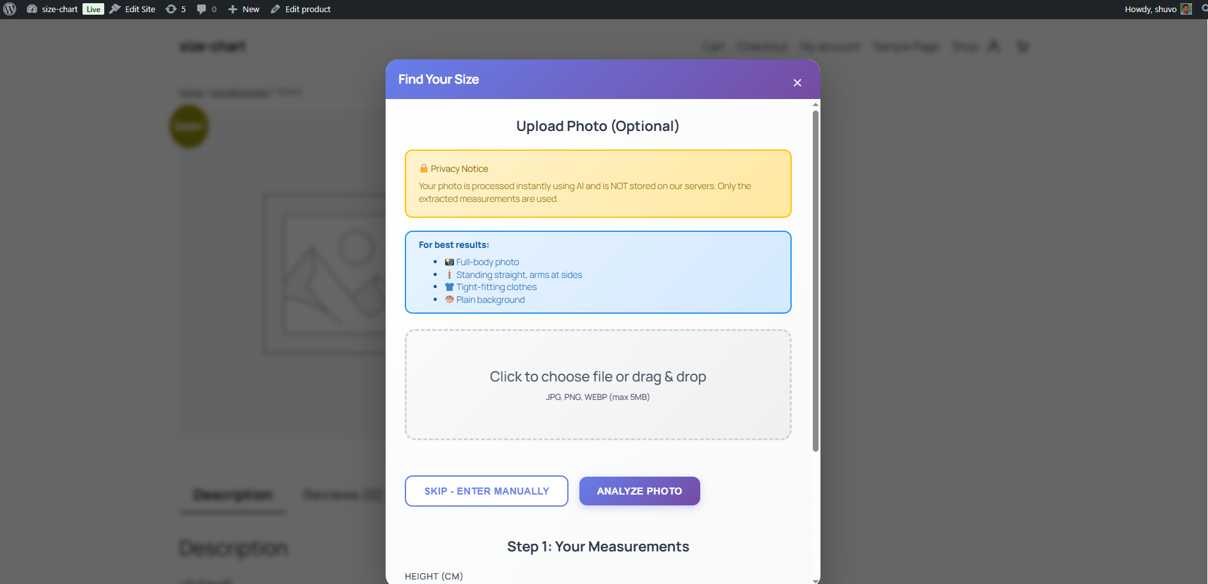
Task: Click the Analyze Photo button
Action: click(x=639, y=491)
